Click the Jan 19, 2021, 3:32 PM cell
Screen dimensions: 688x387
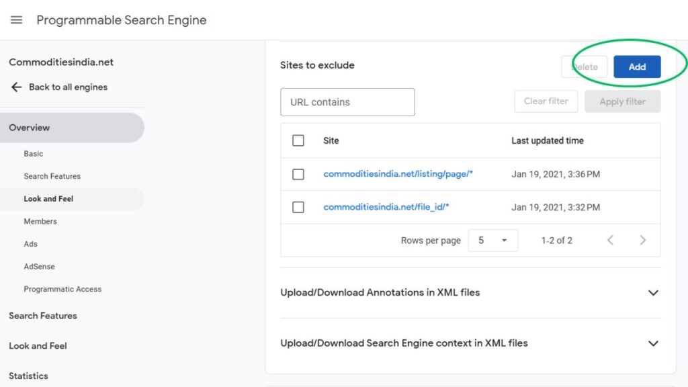pyautogui.click(x=556, y=207)
